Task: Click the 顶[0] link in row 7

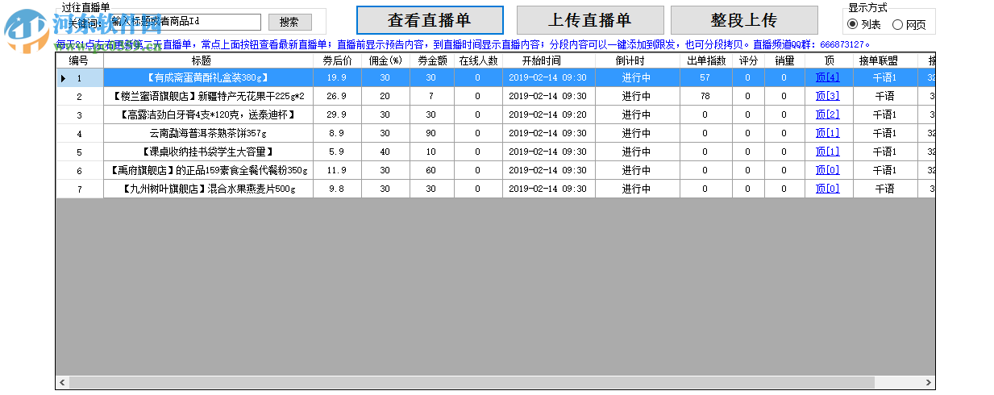Action: 827,189
